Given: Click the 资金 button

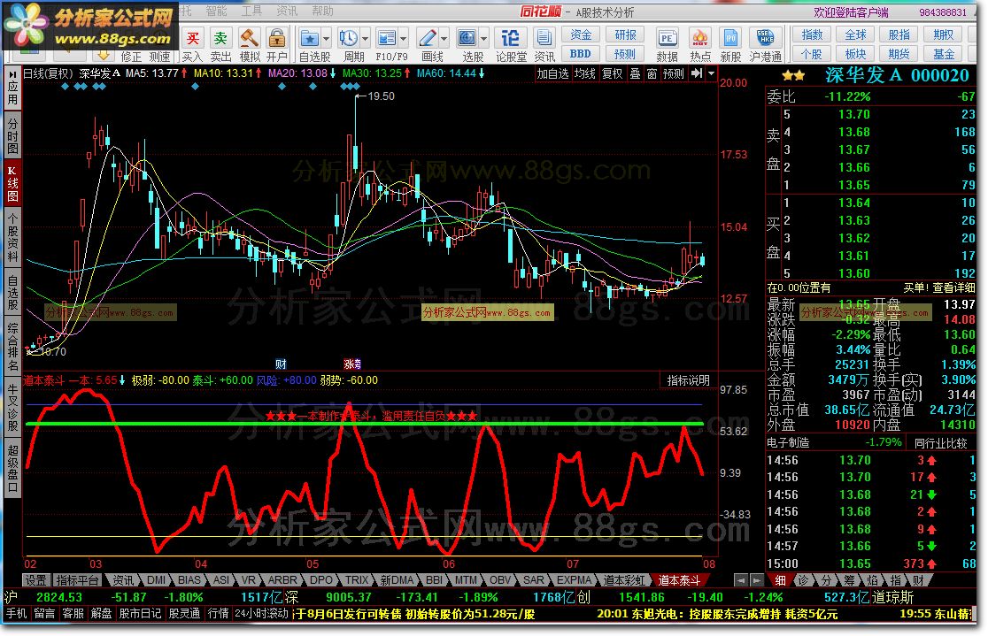Looking at the screenshot, I should click(x=581, y=34).
